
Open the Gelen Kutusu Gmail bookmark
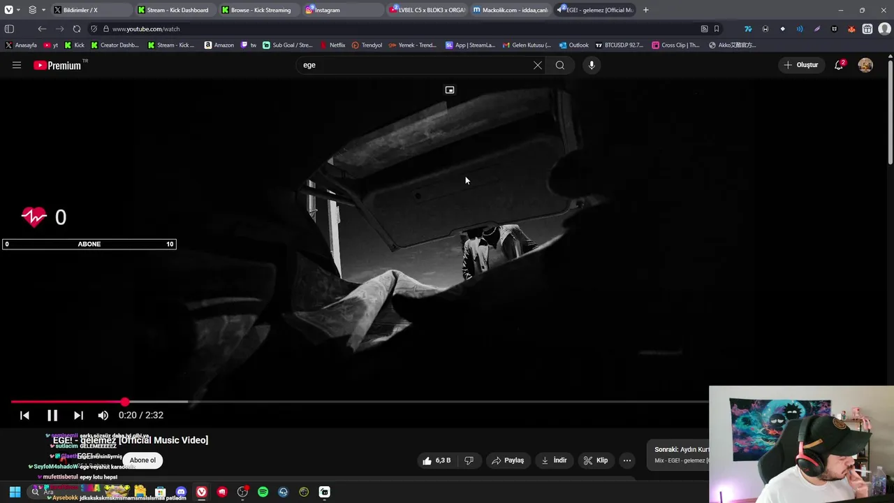527,45
